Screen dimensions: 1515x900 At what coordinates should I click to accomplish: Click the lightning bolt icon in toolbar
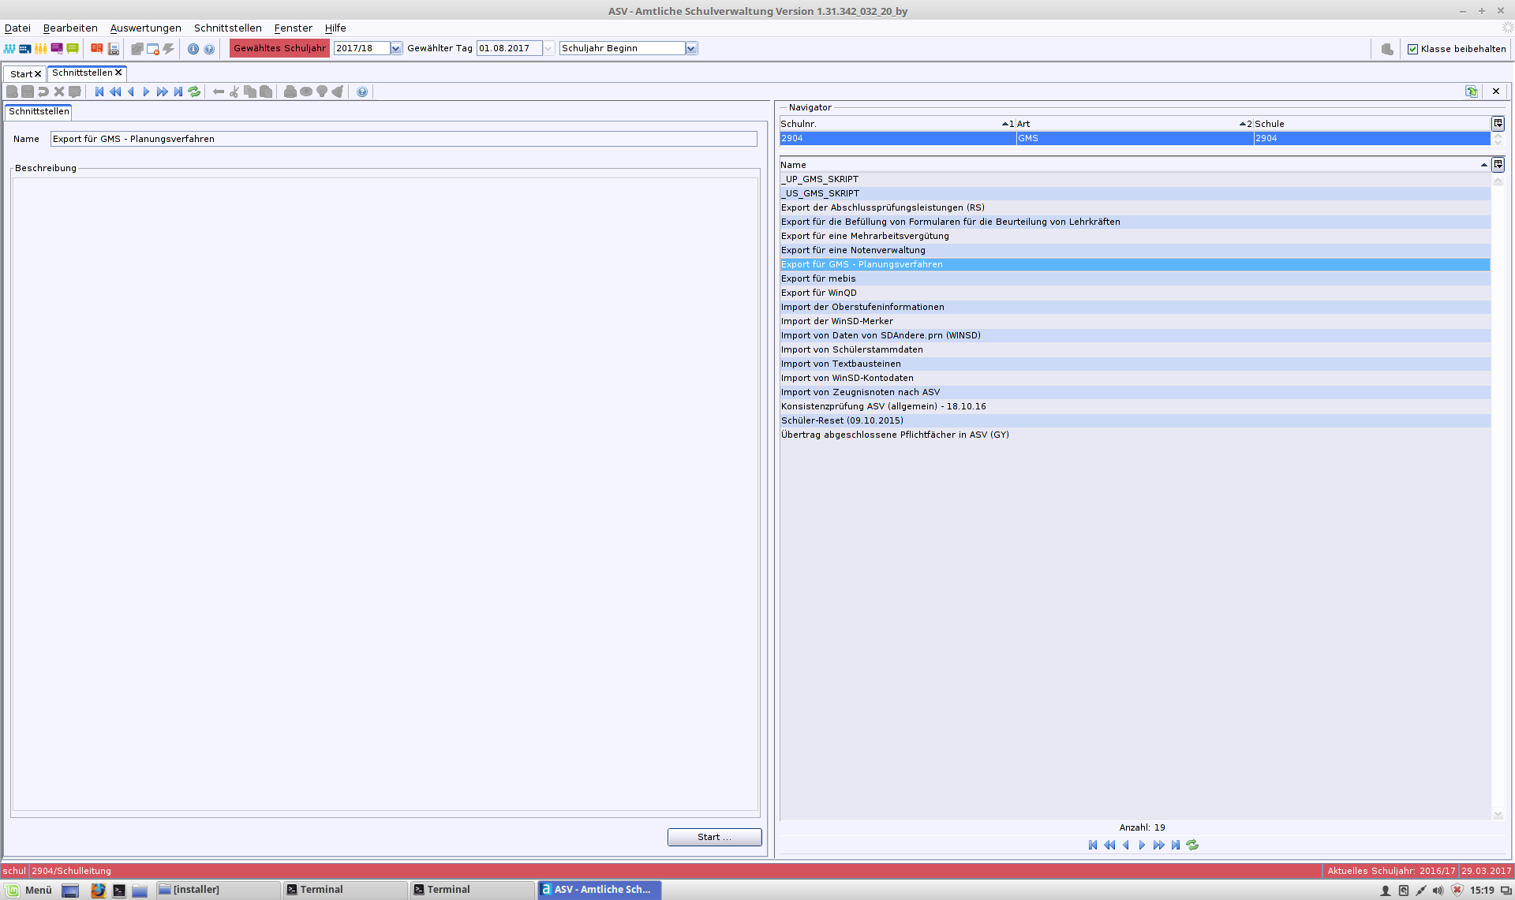pyautogui.click(x=169, y=49)
